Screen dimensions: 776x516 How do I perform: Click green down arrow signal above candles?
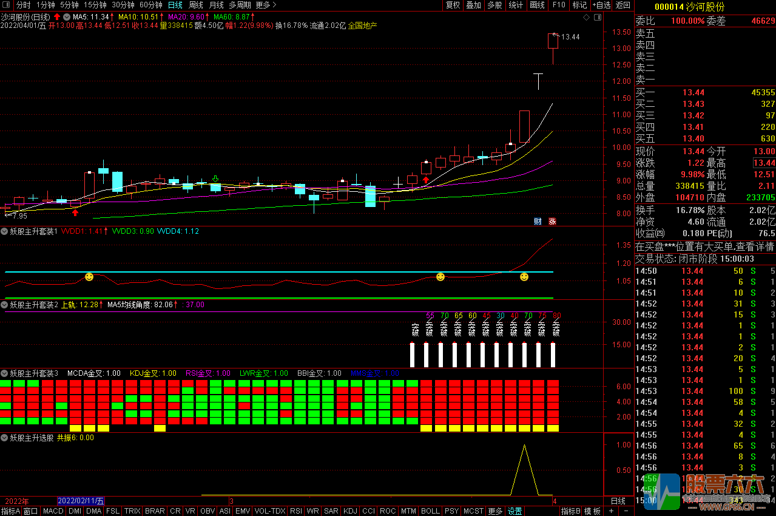[x=215, y=178]
